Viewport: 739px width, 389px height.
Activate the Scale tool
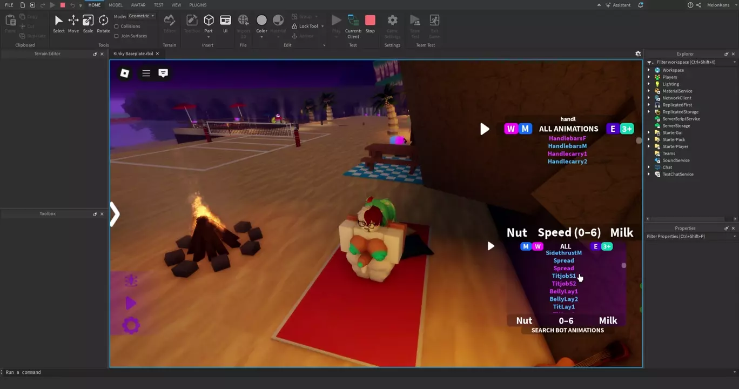coord(88,23)
